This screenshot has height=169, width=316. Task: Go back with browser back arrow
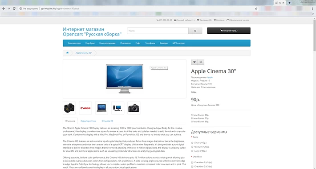pyautogui.click(x=4, y=8)
